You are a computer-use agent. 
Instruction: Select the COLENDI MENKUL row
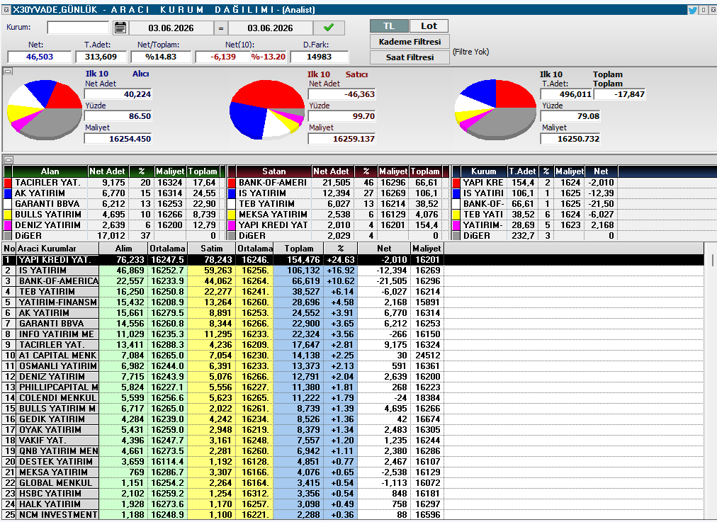click(353, 397)
